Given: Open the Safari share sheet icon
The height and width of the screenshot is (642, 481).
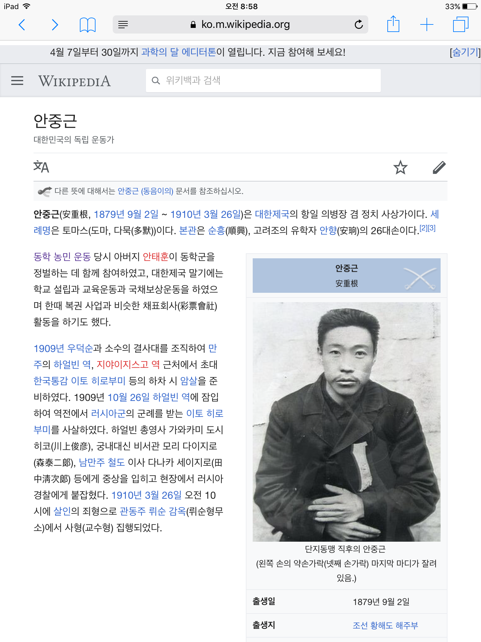Looking at the screenshot, I should pyautogui.click(x=393, y=24).
